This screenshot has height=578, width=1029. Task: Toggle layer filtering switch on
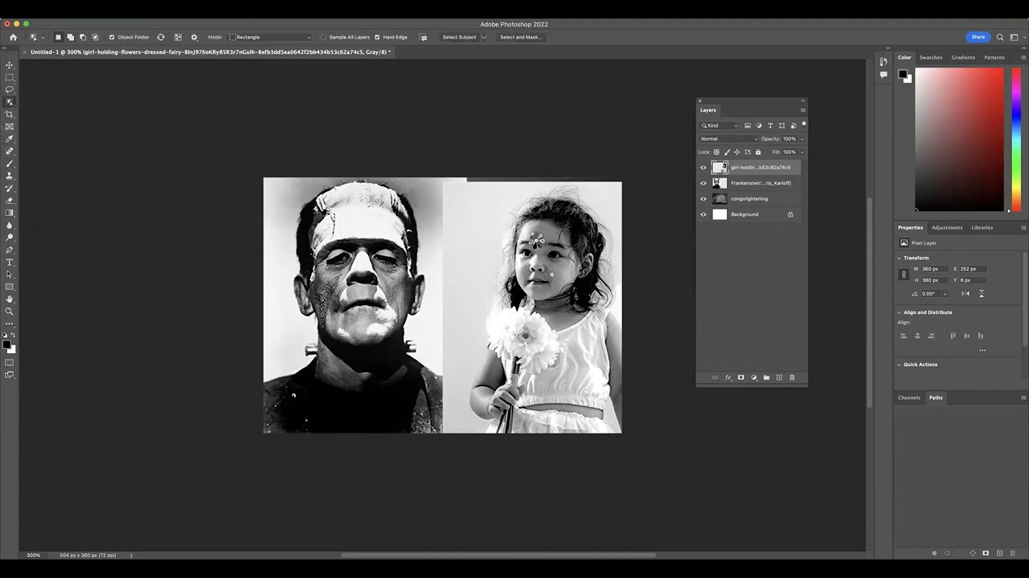pyautogui.click(x=803, y=124)
